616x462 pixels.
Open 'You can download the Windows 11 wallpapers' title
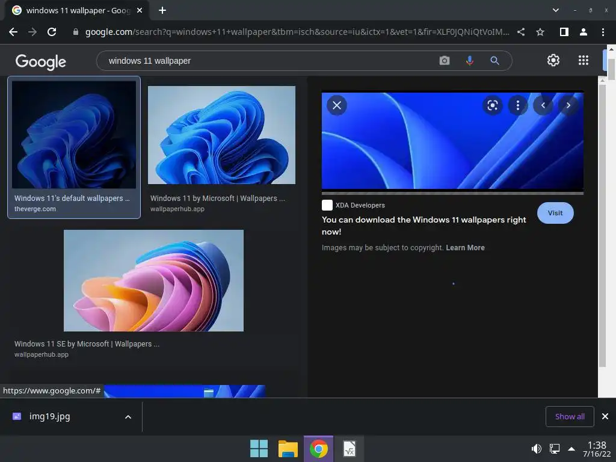(x=423, y=226)
